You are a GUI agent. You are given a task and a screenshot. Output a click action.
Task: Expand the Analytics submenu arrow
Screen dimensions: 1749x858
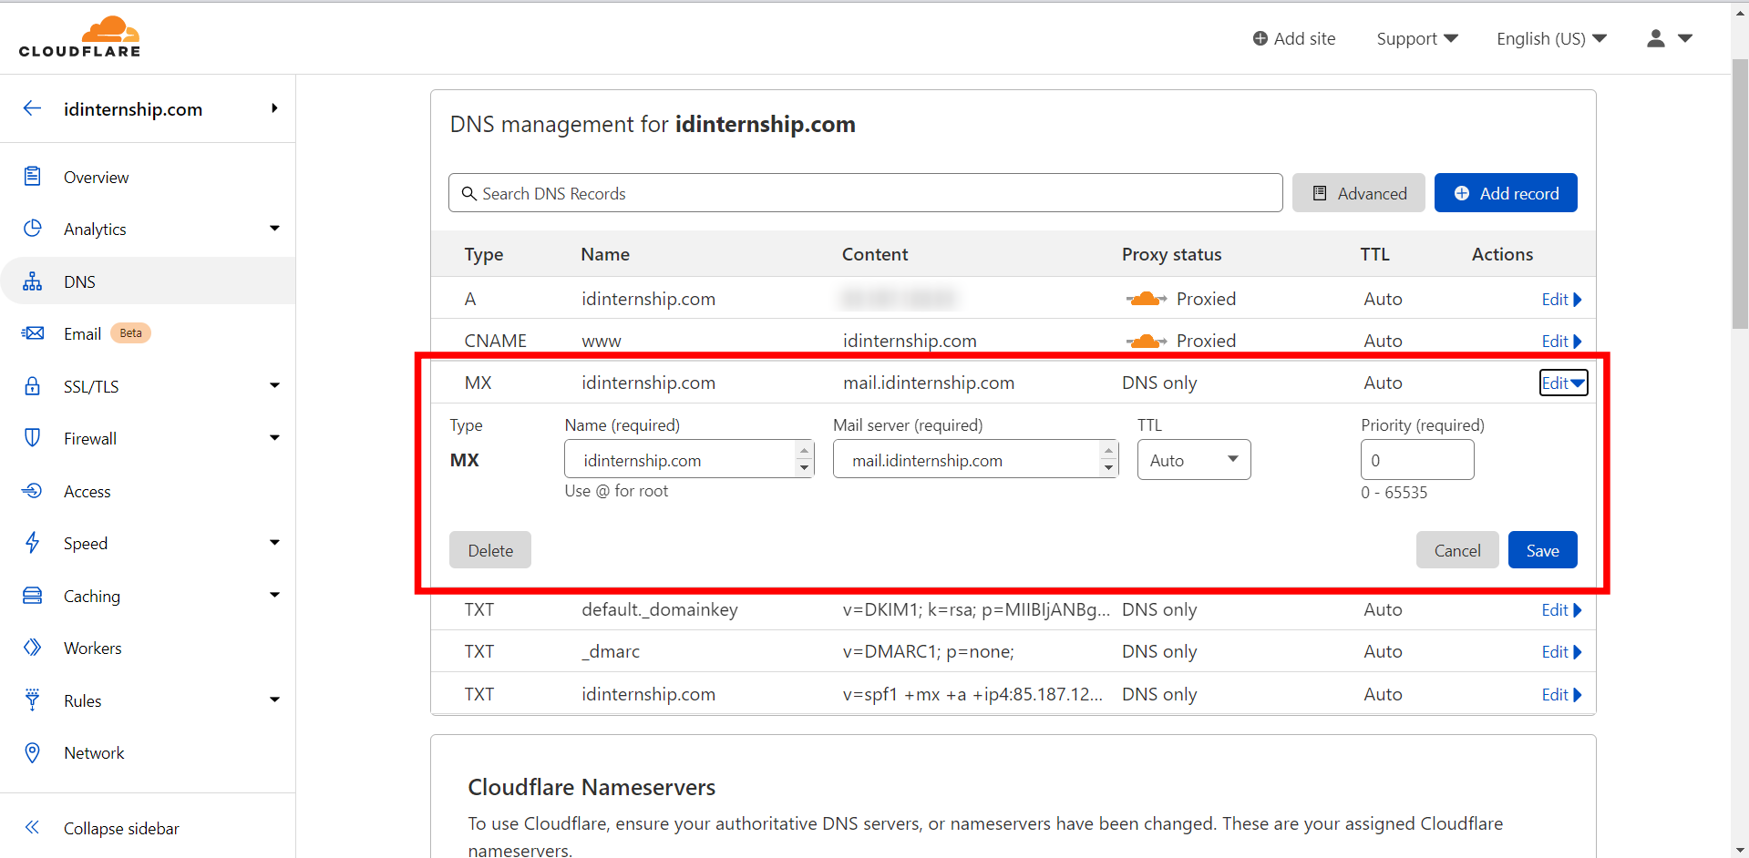(274, 229)
